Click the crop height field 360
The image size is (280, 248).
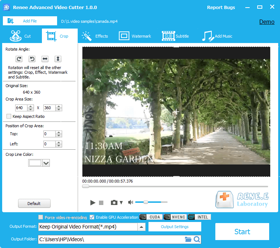(x=49, y=108)
